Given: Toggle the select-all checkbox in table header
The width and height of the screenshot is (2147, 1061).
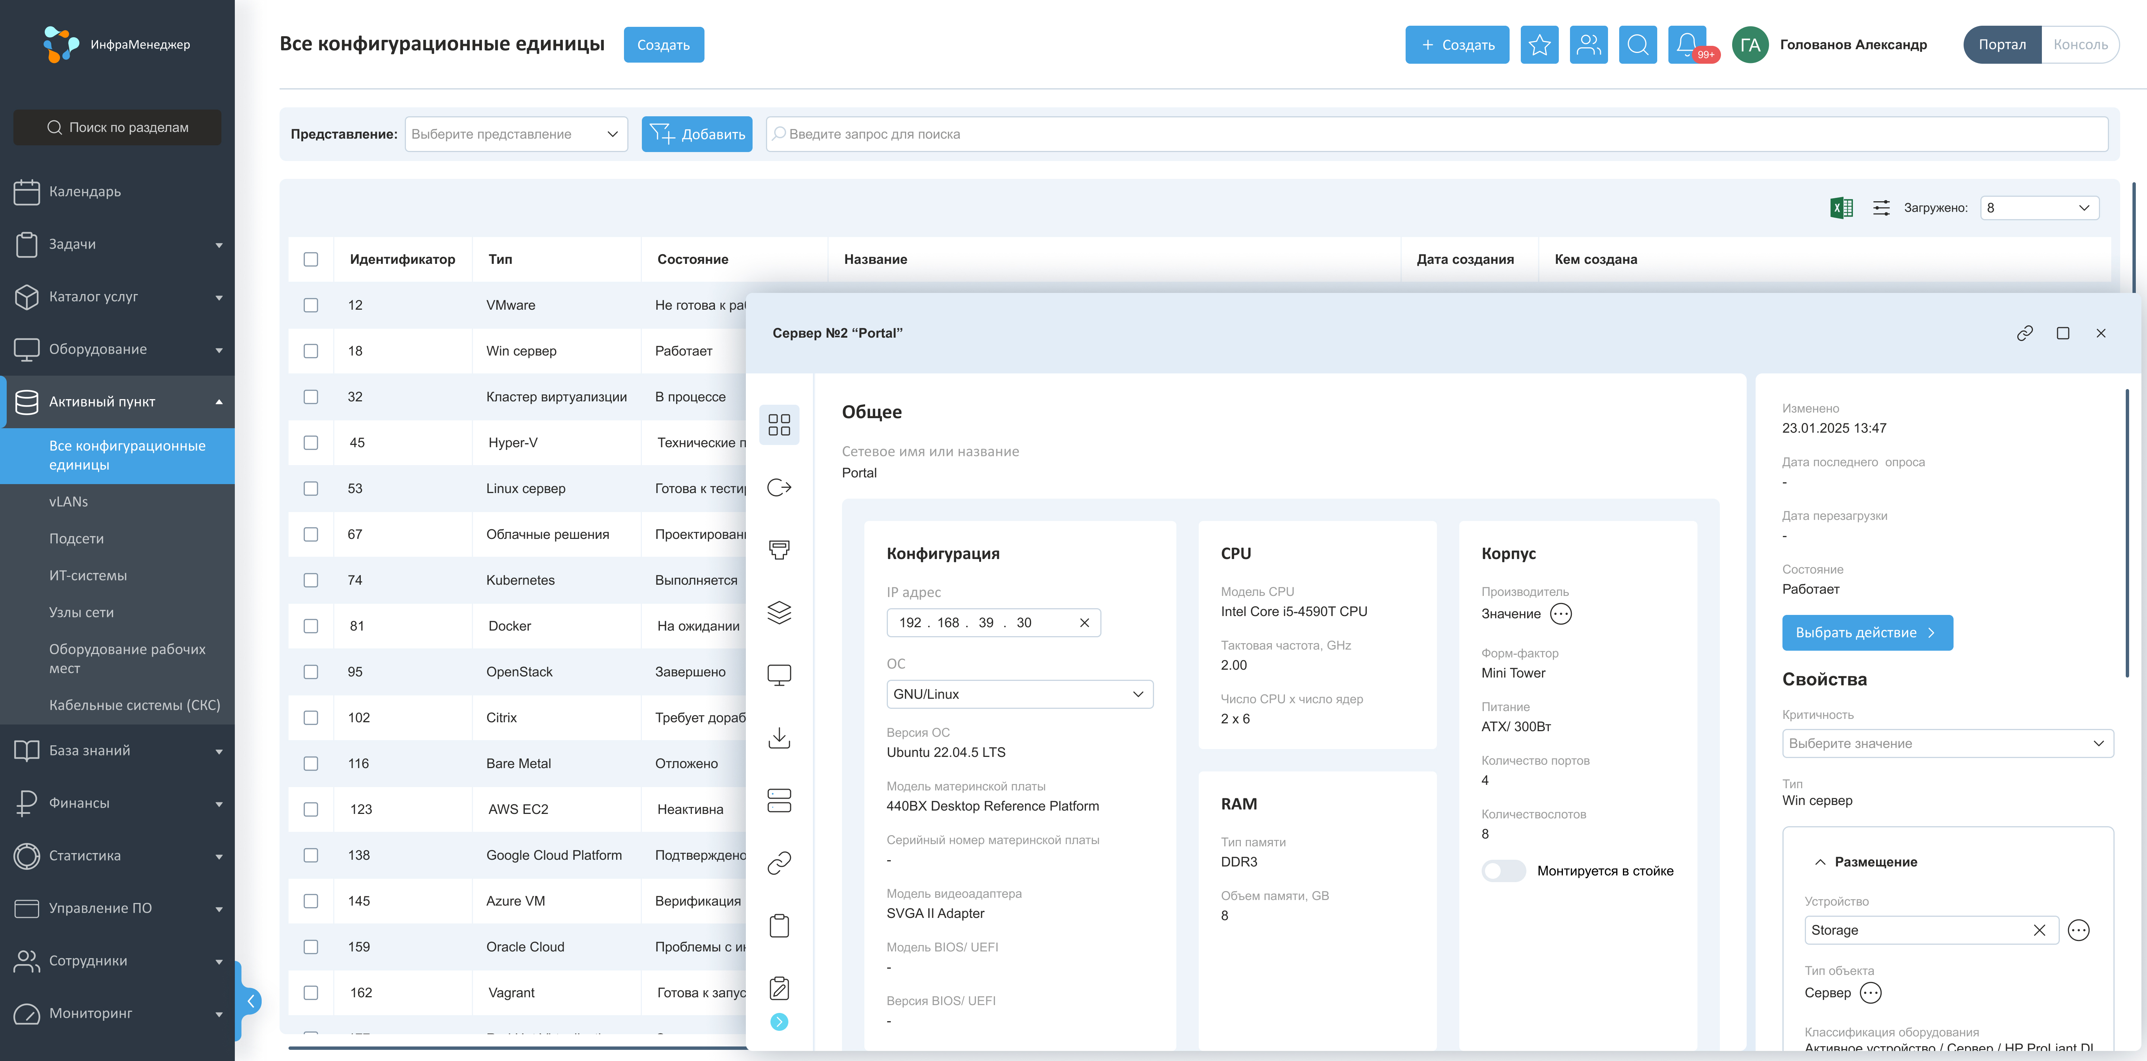Looking at the screenshot, I should (x=311, y=259).
